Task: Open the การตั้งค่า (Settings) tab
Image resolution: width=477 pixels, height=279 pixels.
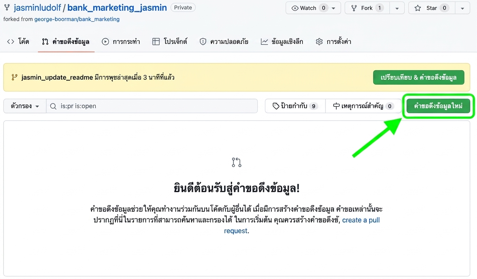Action: tap(334, 42)
